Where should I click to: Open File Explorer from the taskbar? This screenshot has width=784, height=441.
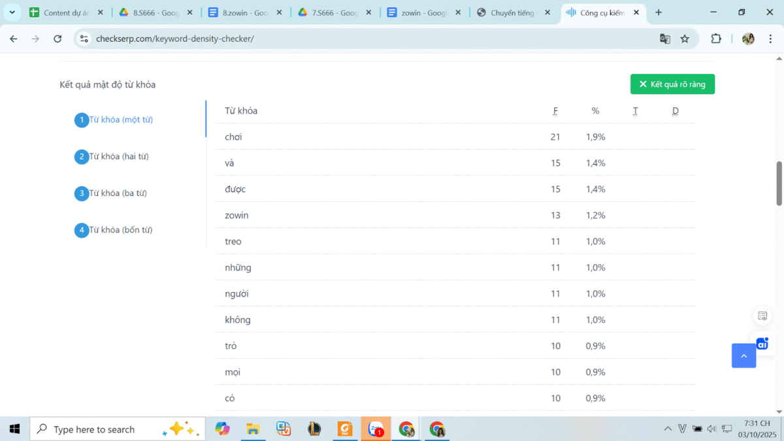[x=253, y=429]
